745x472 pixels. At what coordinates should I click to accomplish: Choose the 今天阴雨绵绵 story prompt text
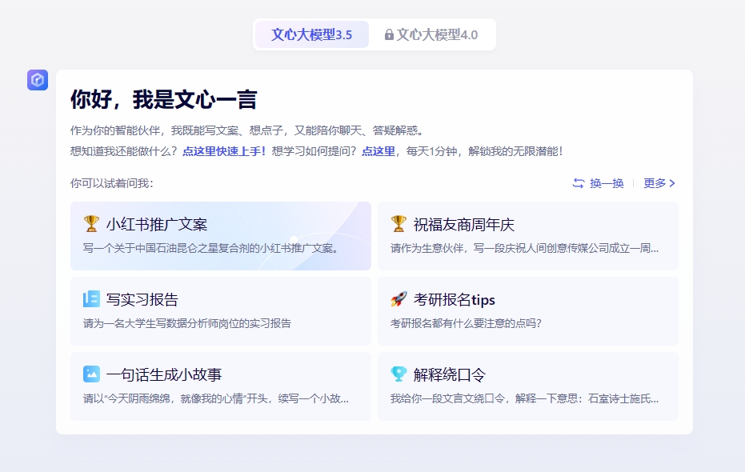[x=215, y=398]
